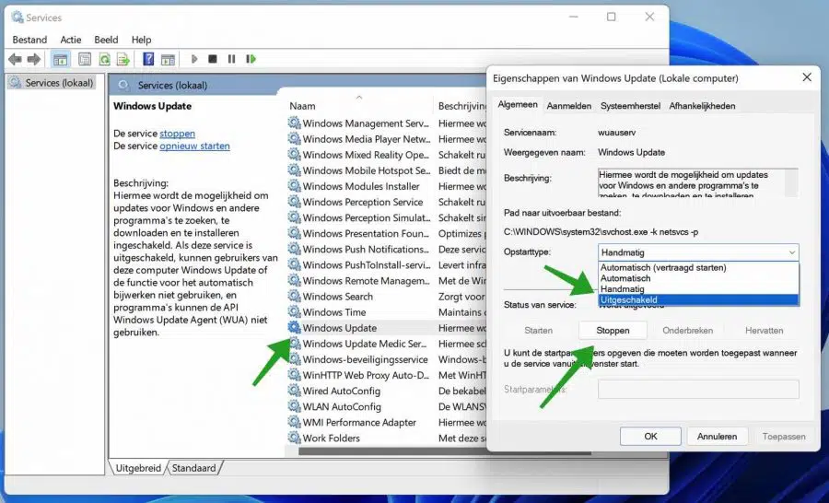Open the Properties sheet toolbar icon
This screenshot has height=503, width=829.
(x=85, y=59)
